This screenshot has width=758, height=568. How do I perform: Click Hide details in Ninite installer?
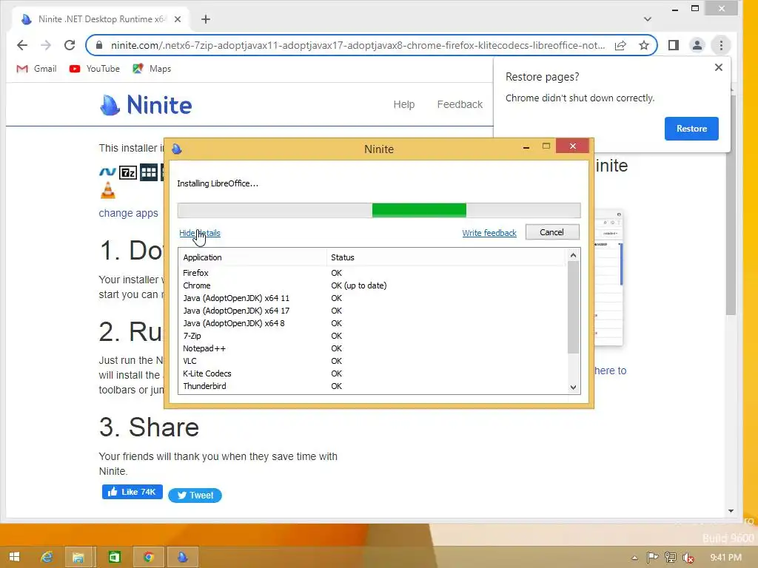click(x=200, y=233)
